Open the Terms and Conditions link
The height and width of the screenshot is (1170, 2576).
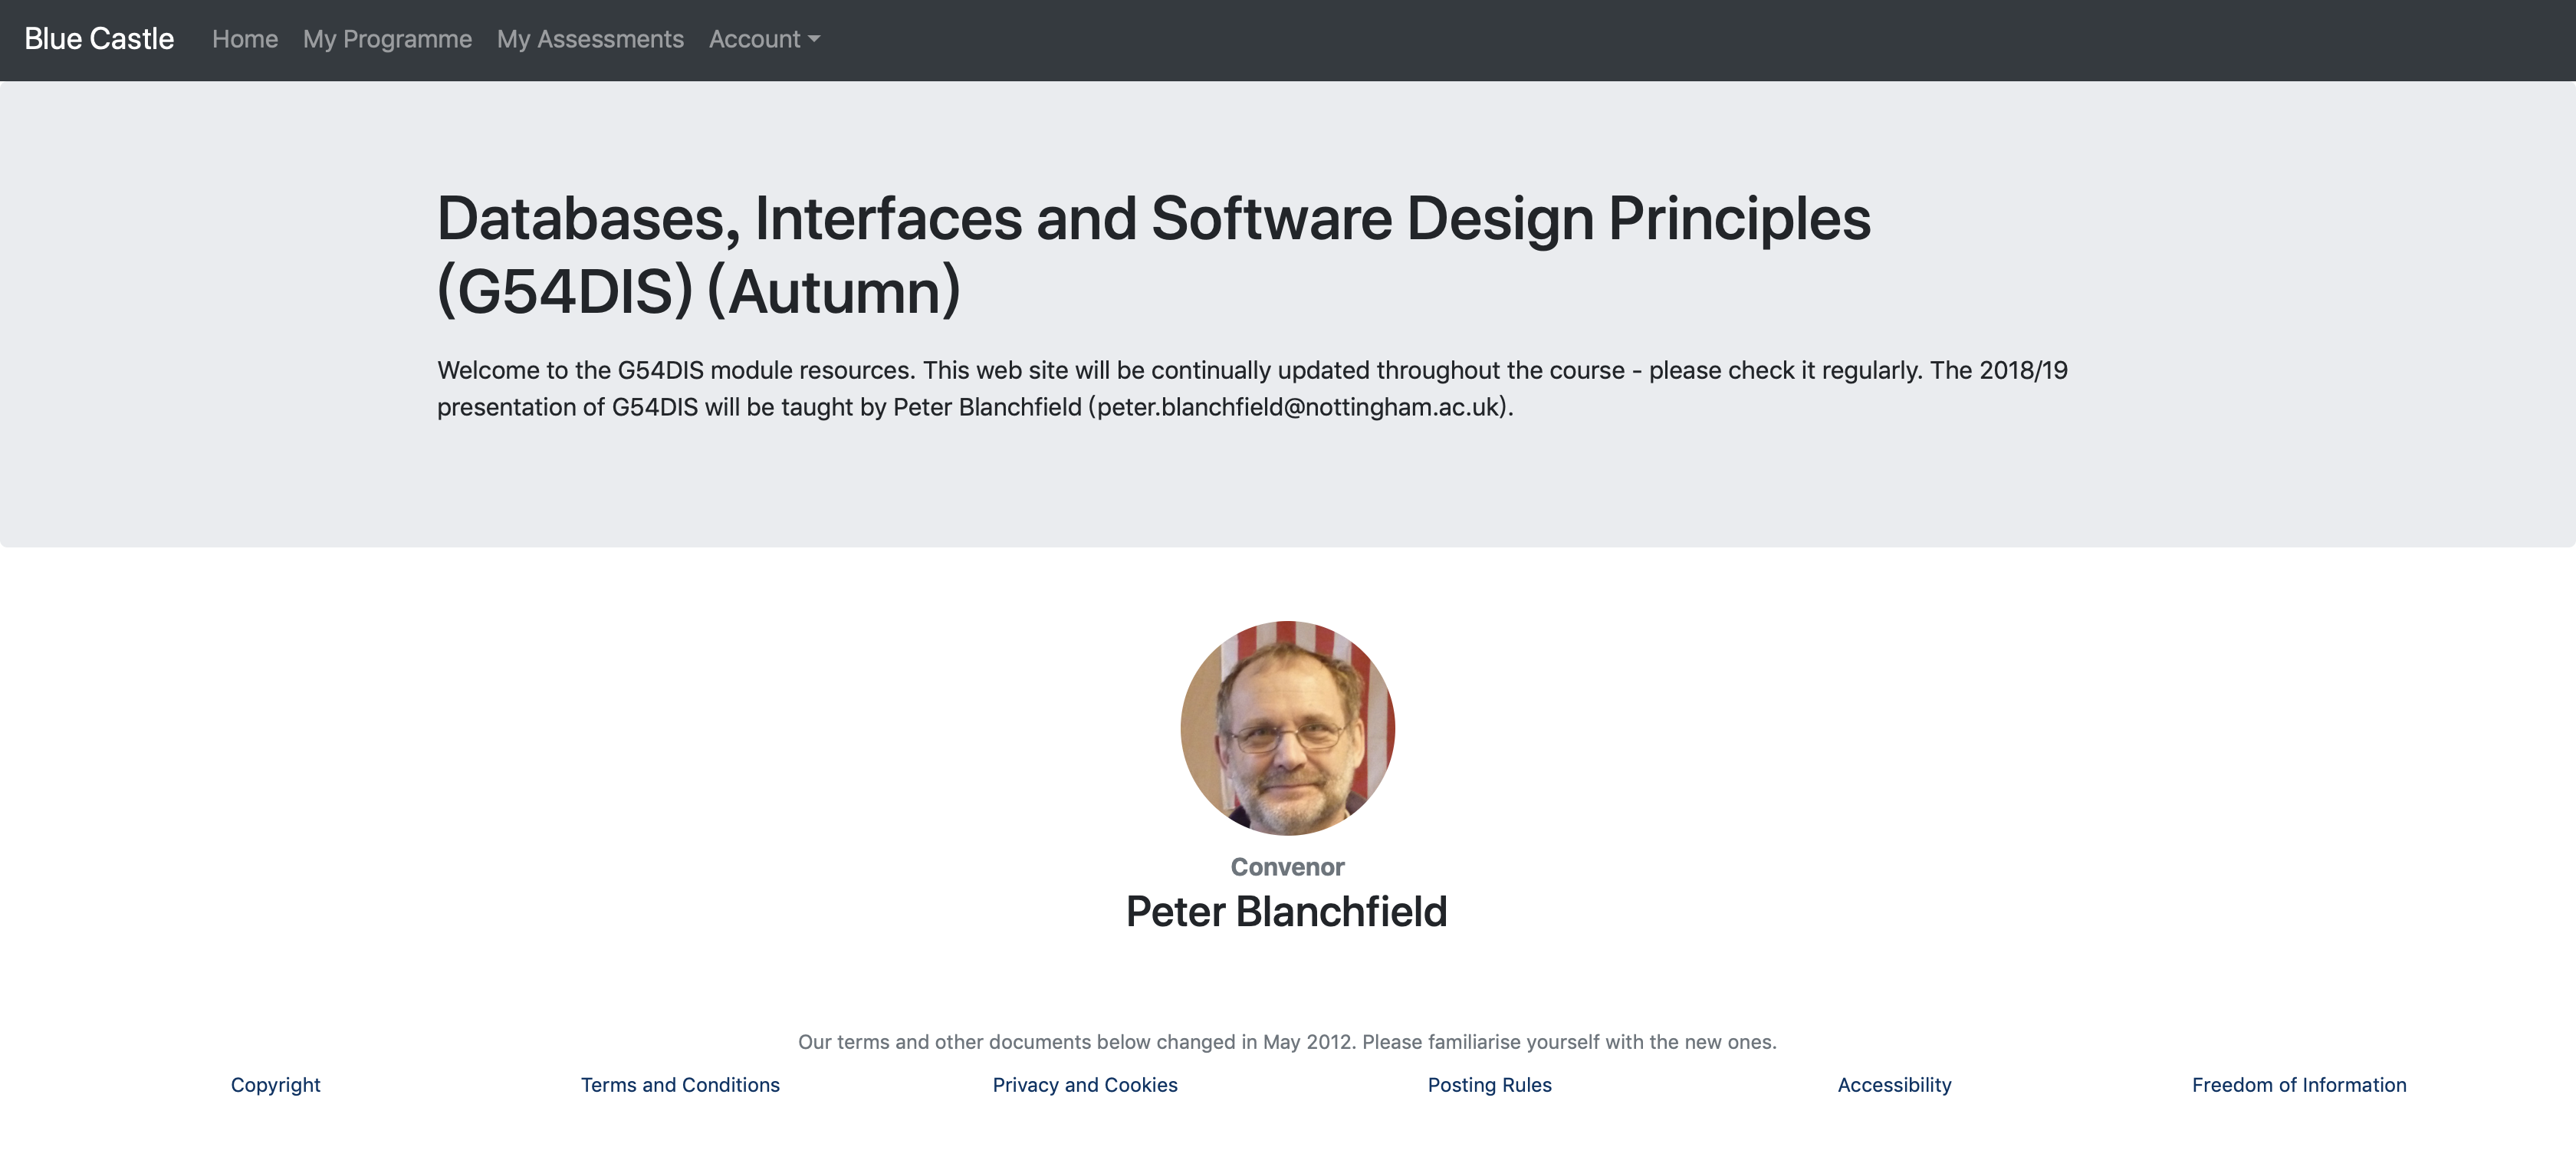coord(680,1085)
